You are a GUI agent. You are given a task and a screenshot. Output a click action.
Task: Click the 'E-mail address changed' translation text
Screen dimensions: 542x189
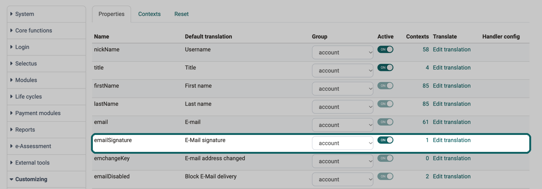click(215, 158)
